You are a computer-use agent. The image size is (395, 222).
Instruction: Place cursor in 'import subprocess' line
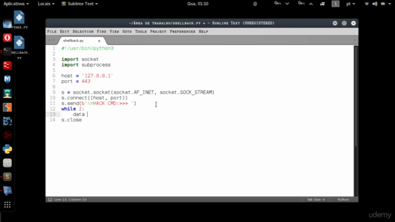[86, 65]
